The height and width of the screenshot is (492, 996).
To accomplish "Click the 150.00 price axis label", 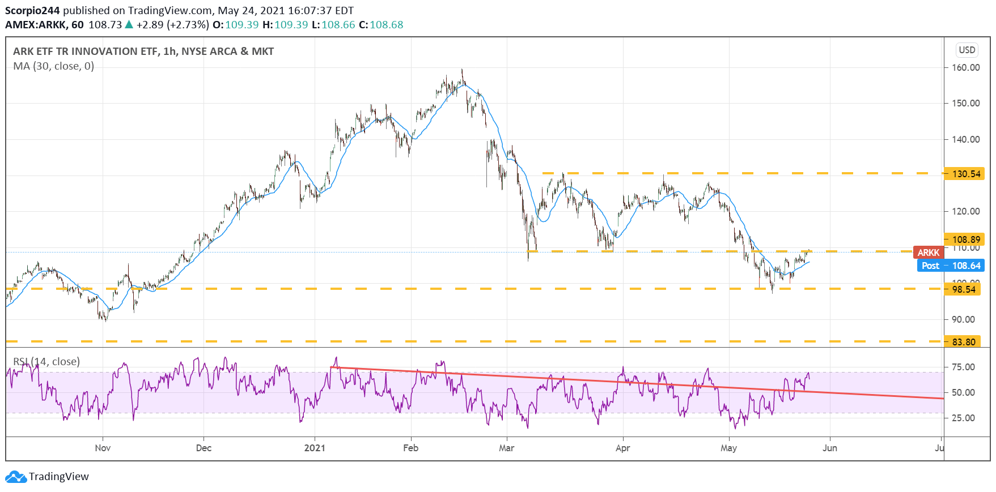I will point(966,103).
